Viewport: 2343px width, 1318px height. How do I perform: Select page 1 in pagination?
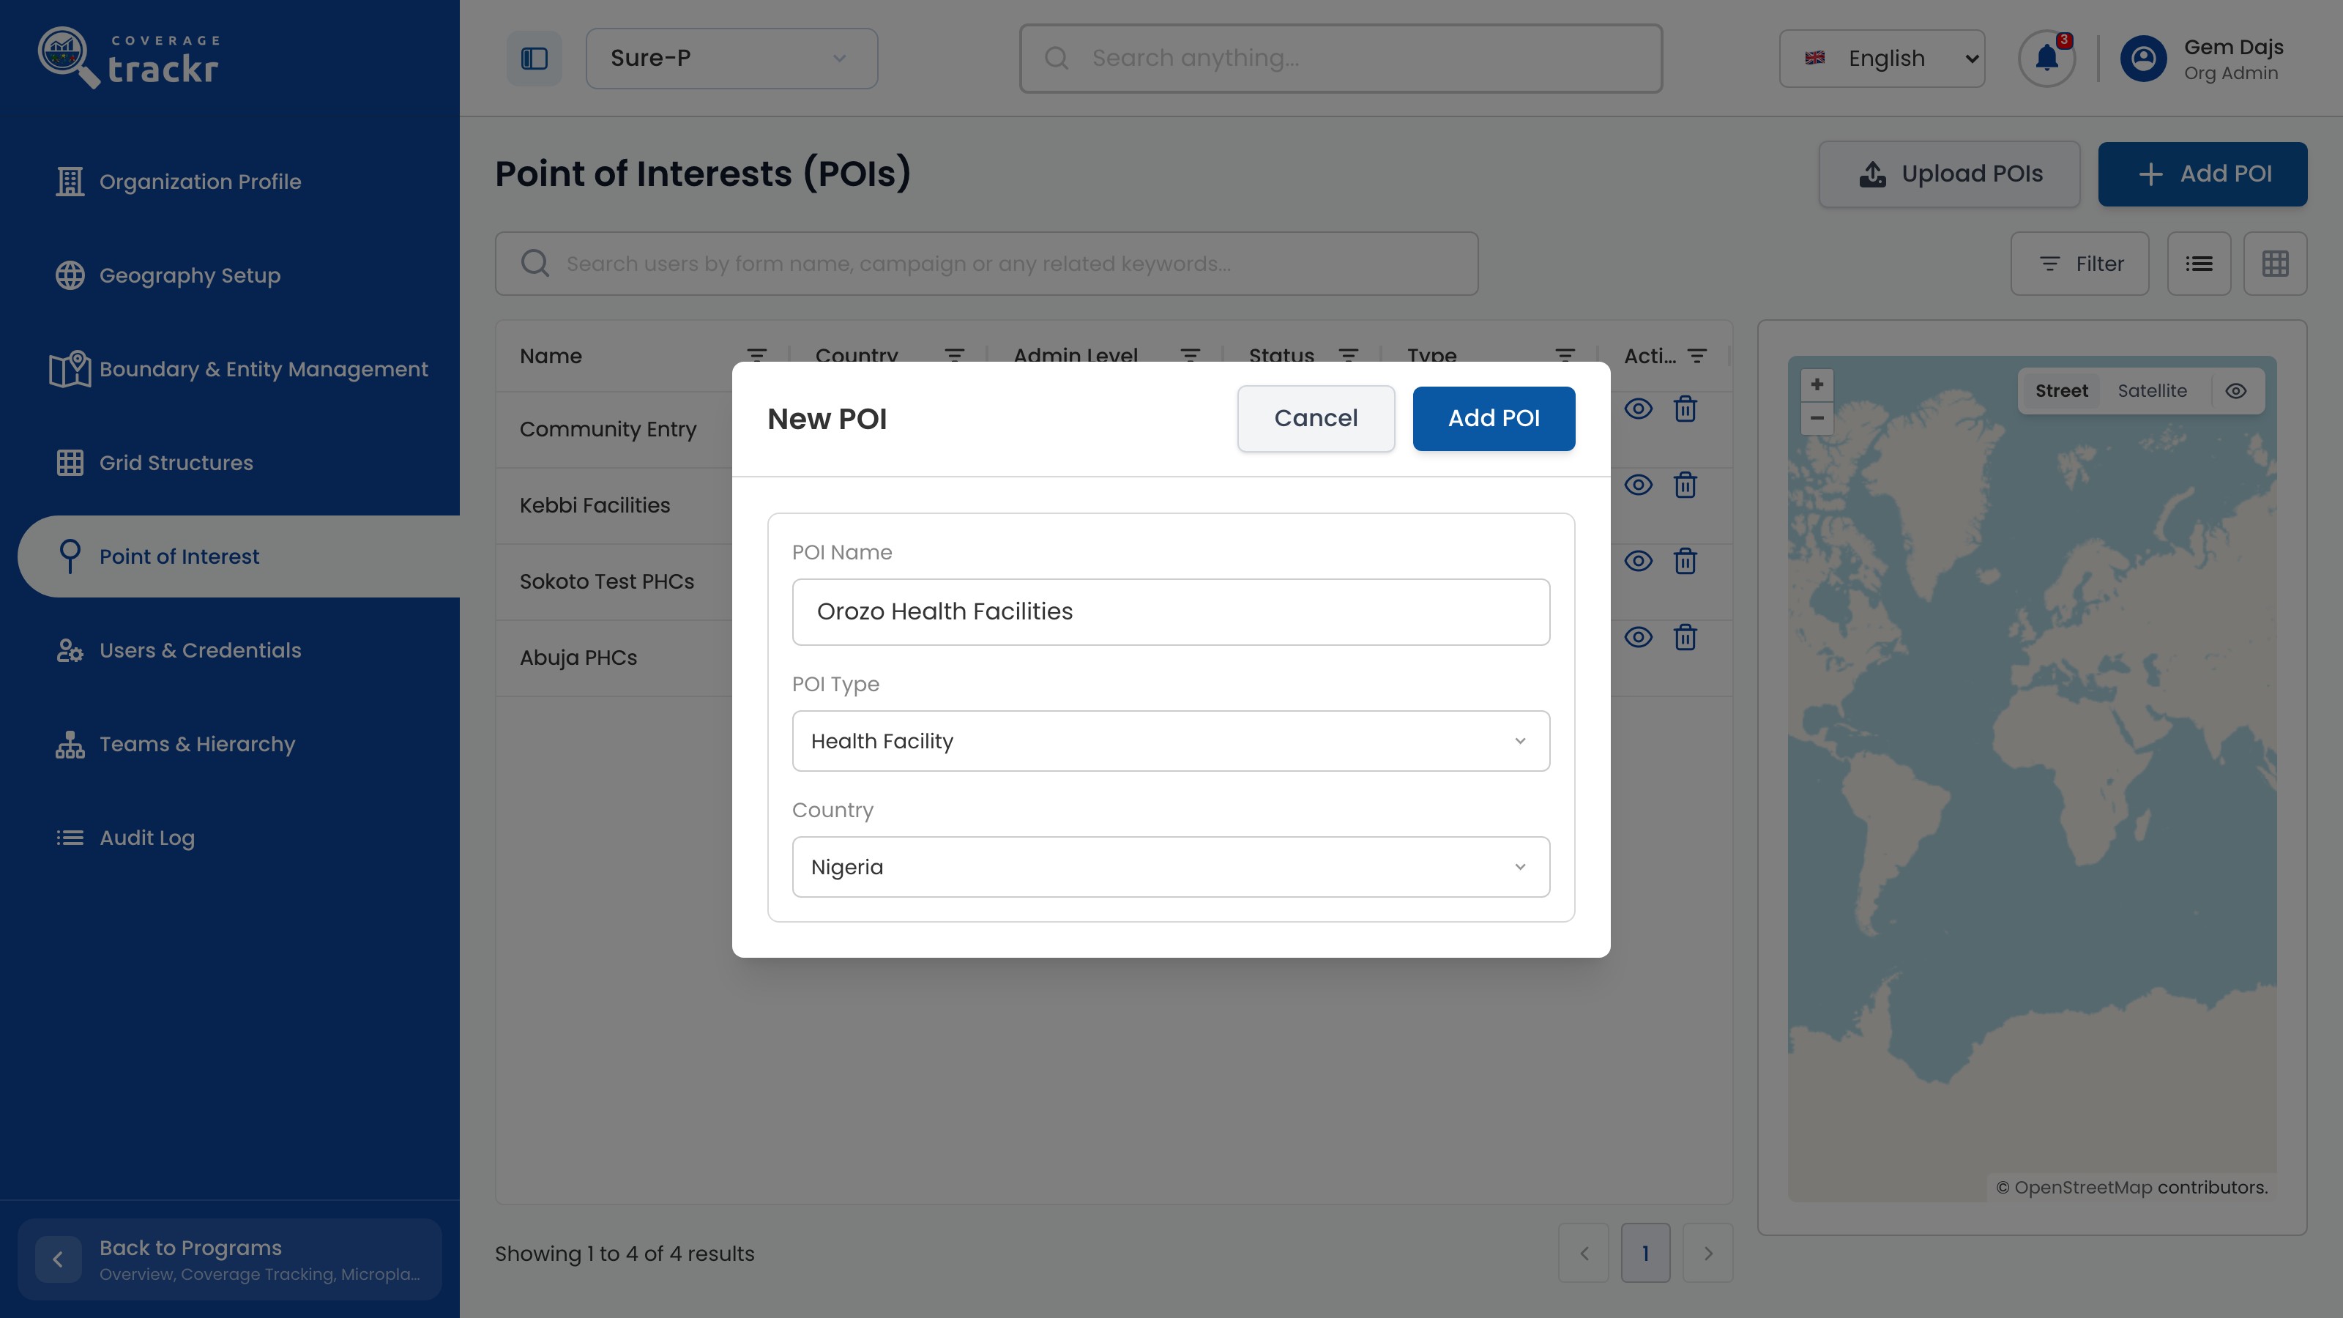(x=1645, y=1253)
